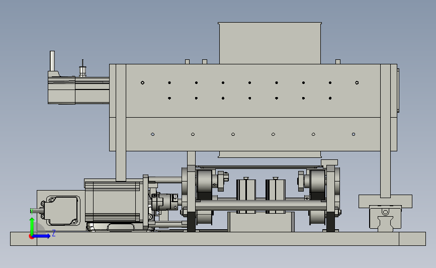Select the tall vertical pin above the upper-left motor

pos(52,61)
